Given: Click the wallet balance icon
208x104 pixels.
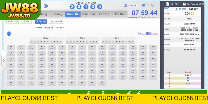Looking at the screenshot, I should click(144, 5).
